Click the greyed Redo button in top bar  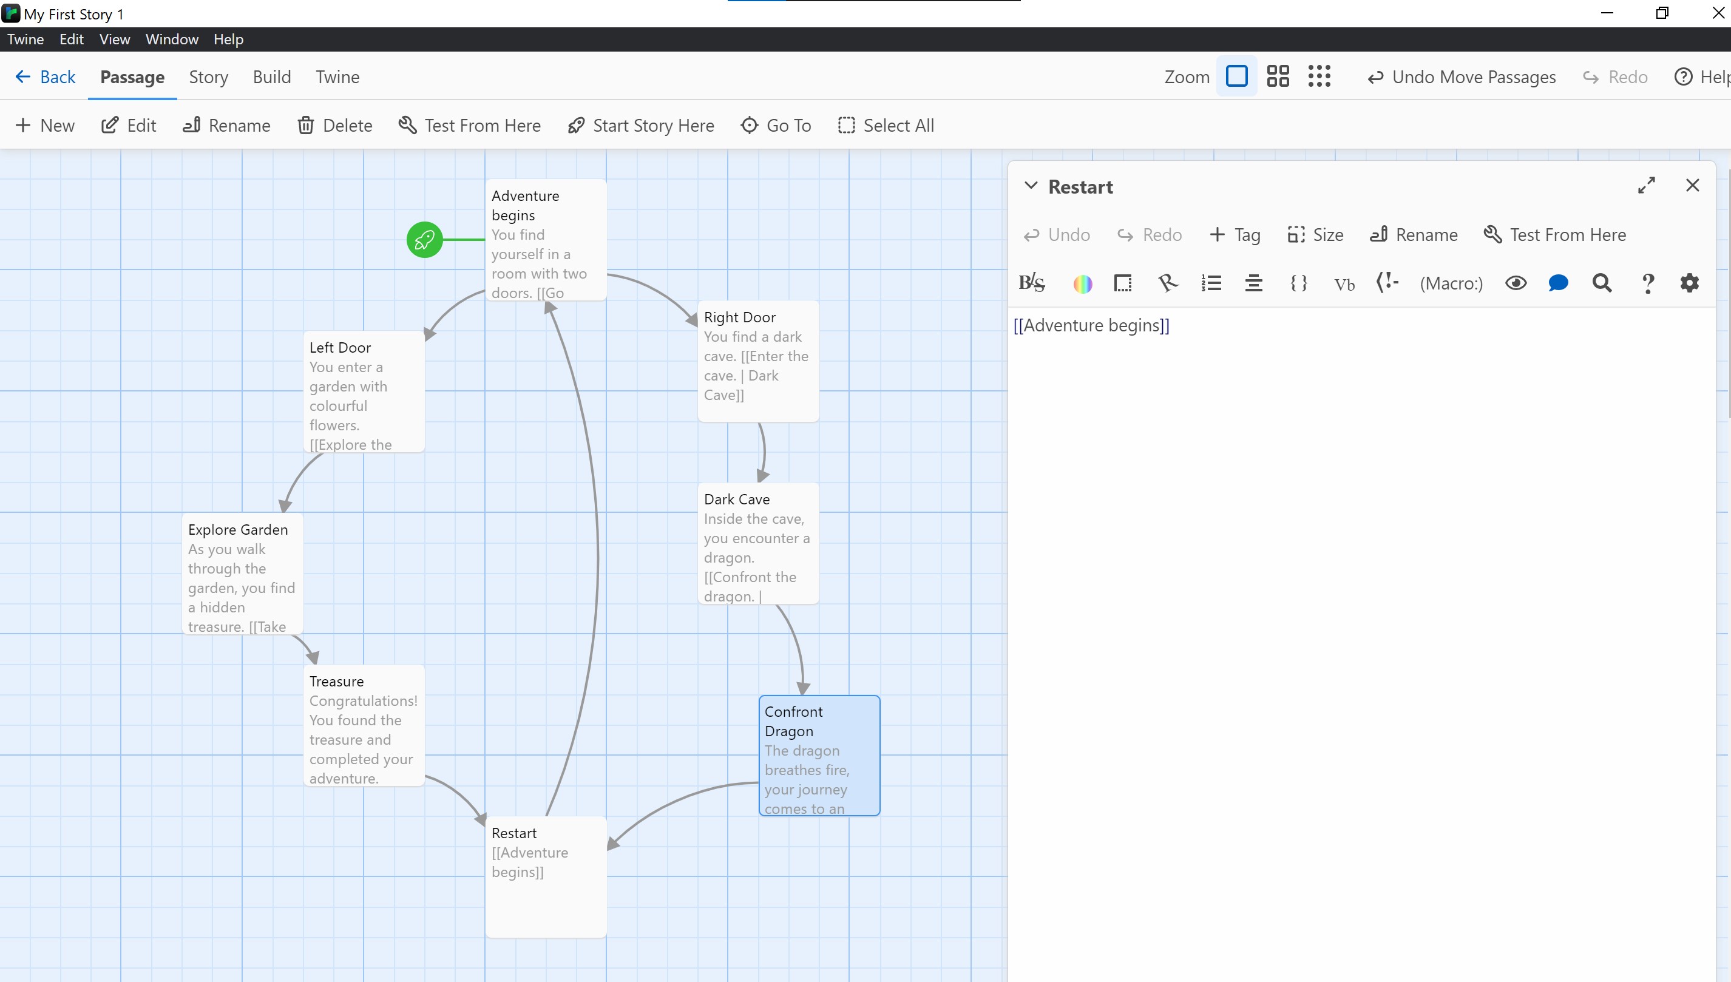[1615, 77]
